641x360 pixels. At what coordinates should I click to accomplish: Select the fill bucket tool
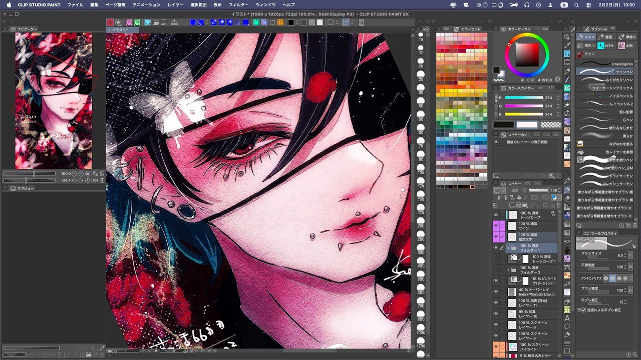[x=567, y=301]
